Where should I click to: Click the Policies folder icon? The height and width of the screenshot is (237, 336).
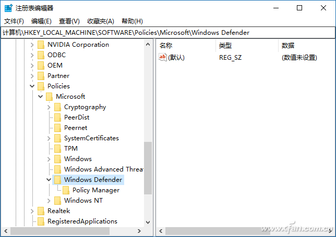pos(41,86)
